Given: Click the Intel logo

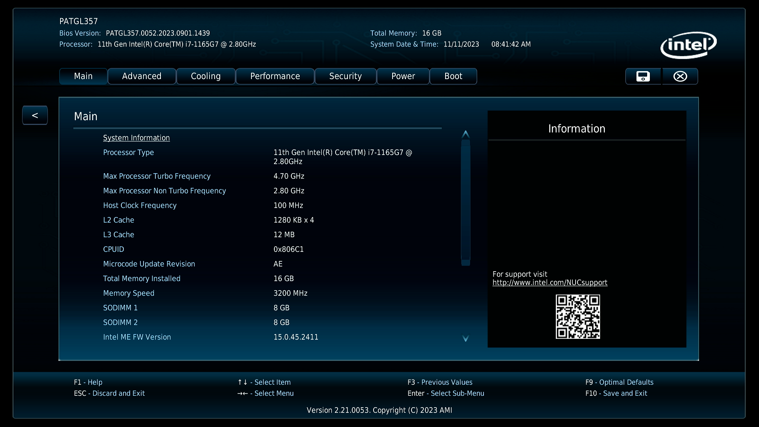Looking at the screenshot, I should [688, 45].
